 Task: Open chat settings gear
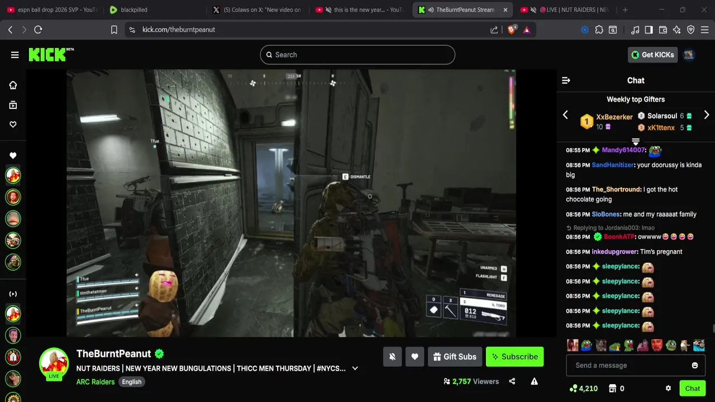click(x=668, y=389)
